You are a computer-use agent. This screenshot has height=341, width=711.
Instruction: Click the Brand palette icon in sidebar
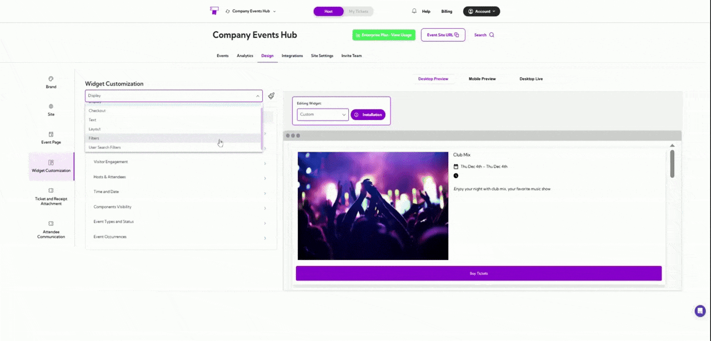click(51, 79)
